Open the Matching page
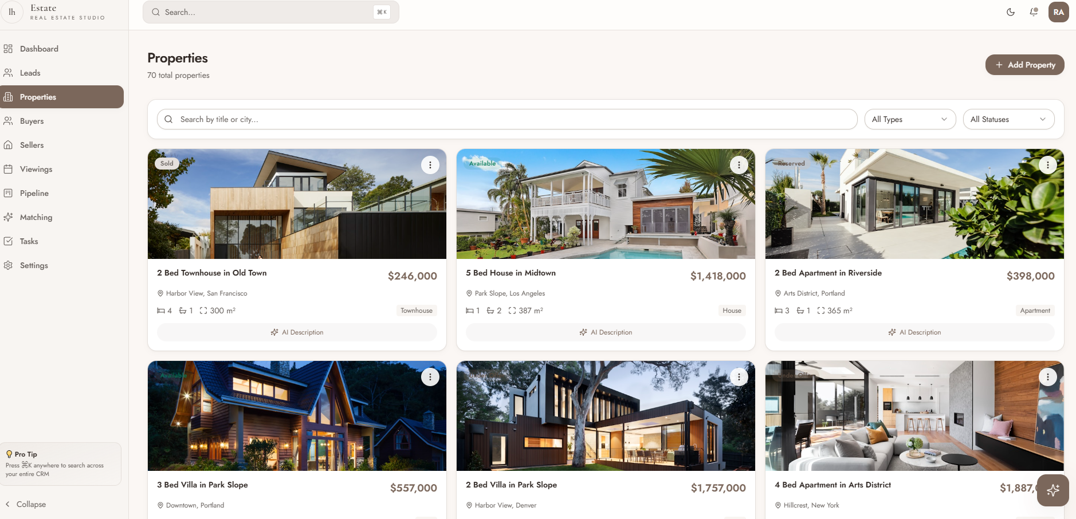The width and height of the screenshot is (1076, 519). (62, 217)
